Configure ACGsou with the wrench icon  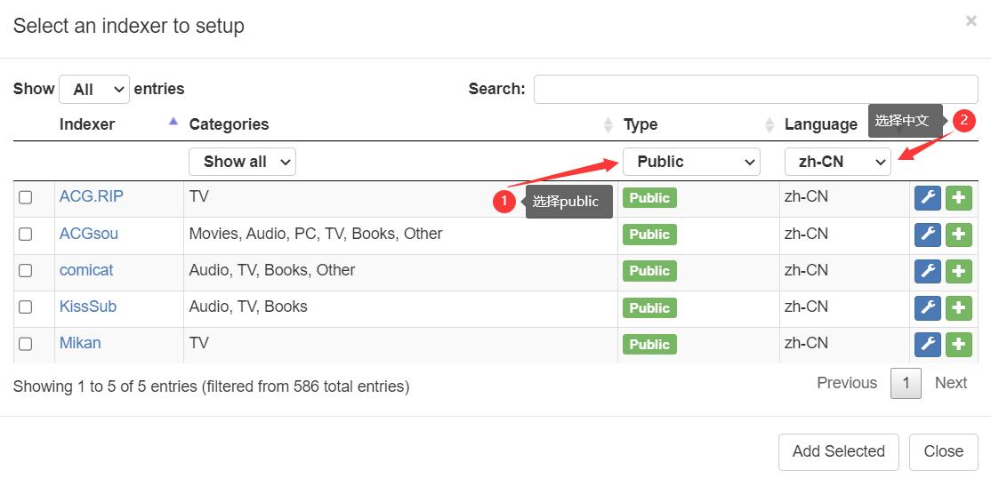coord(928,235)
